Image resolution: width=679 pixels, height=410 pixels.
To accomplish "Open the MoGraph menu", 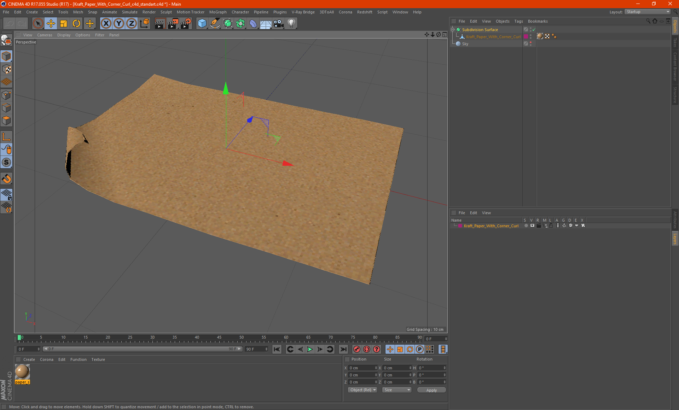I will click(x=218, y=12).
